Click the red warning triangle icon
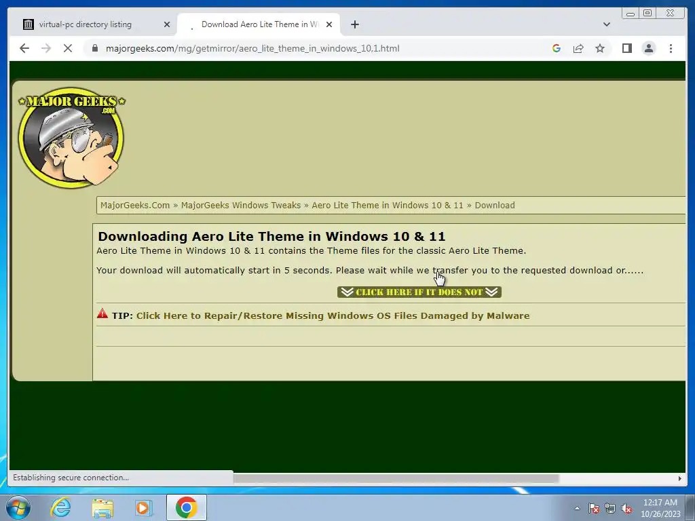The height and width of the screenshot is (521, 695). (x=102, y=313)
